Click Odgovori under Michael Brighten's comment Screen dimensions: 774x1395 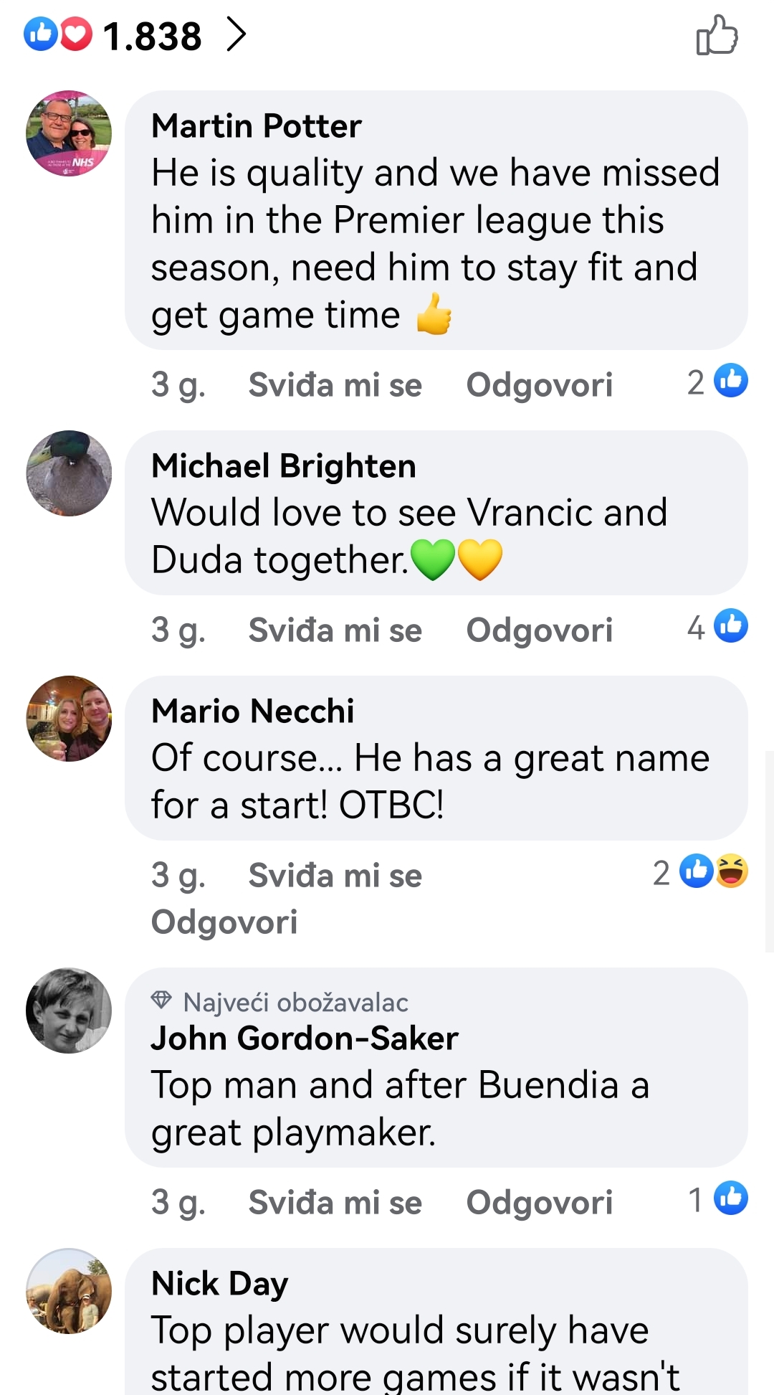(x=540, y=630)
